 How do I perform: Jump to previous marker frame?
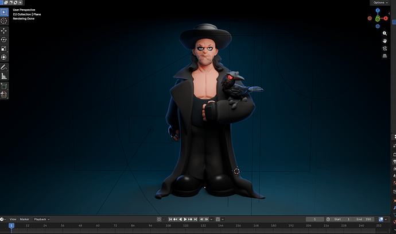(201, 219)
